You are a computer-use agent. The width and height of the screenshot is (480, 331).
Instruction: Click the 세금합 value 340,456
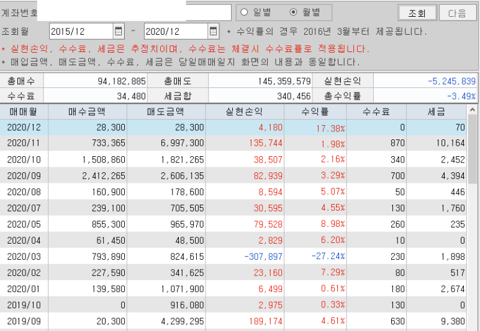click(294, 96)
